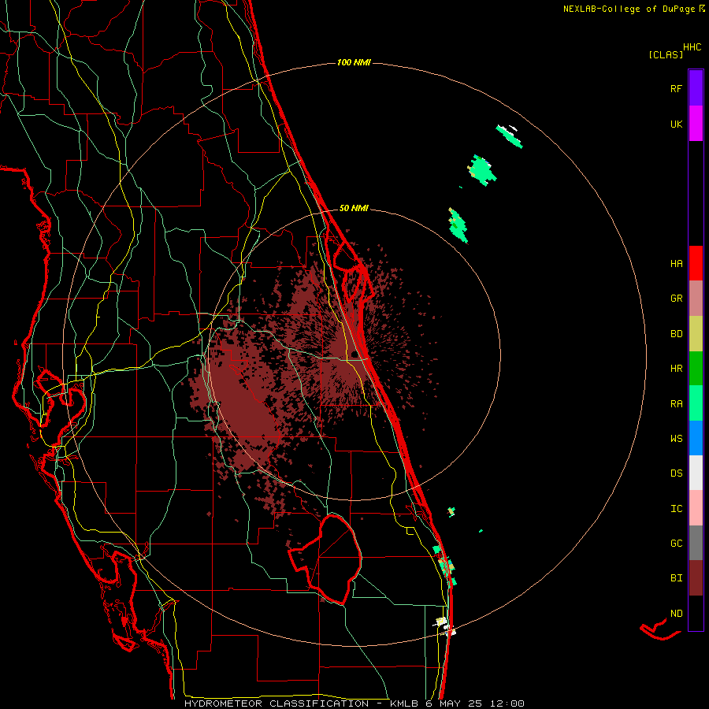This screenshot has height=709, width=709.
Task: Click the RF legend label
Action: click(677, 88)
